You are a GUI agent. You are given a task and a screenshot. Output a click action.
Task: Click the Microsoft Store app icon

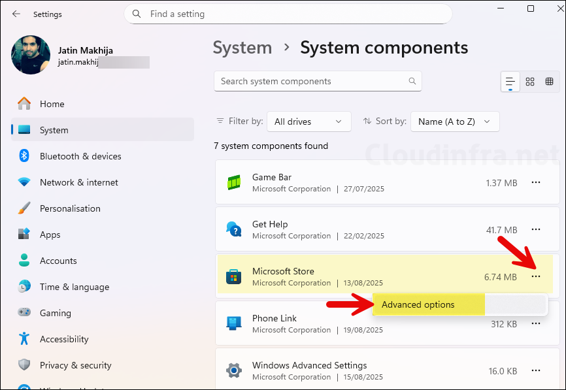click(x=233, y=277)
